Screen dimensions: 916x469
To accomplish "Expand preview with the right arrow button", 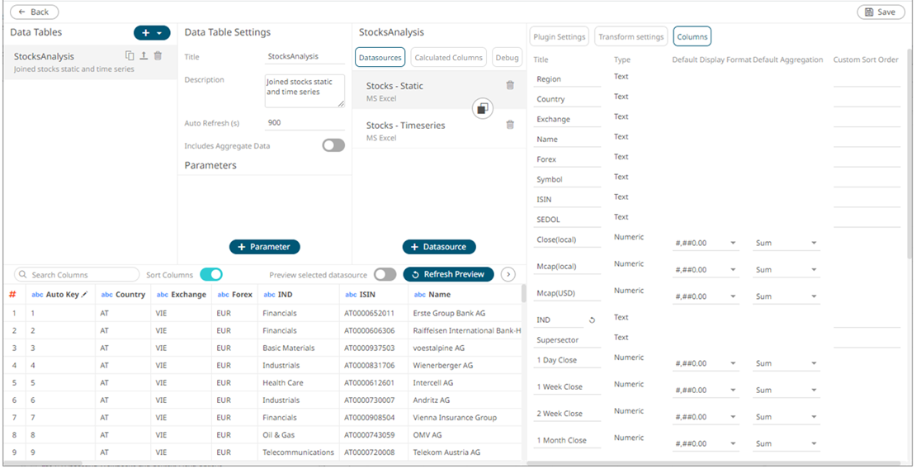I will [x=508, y=274].
